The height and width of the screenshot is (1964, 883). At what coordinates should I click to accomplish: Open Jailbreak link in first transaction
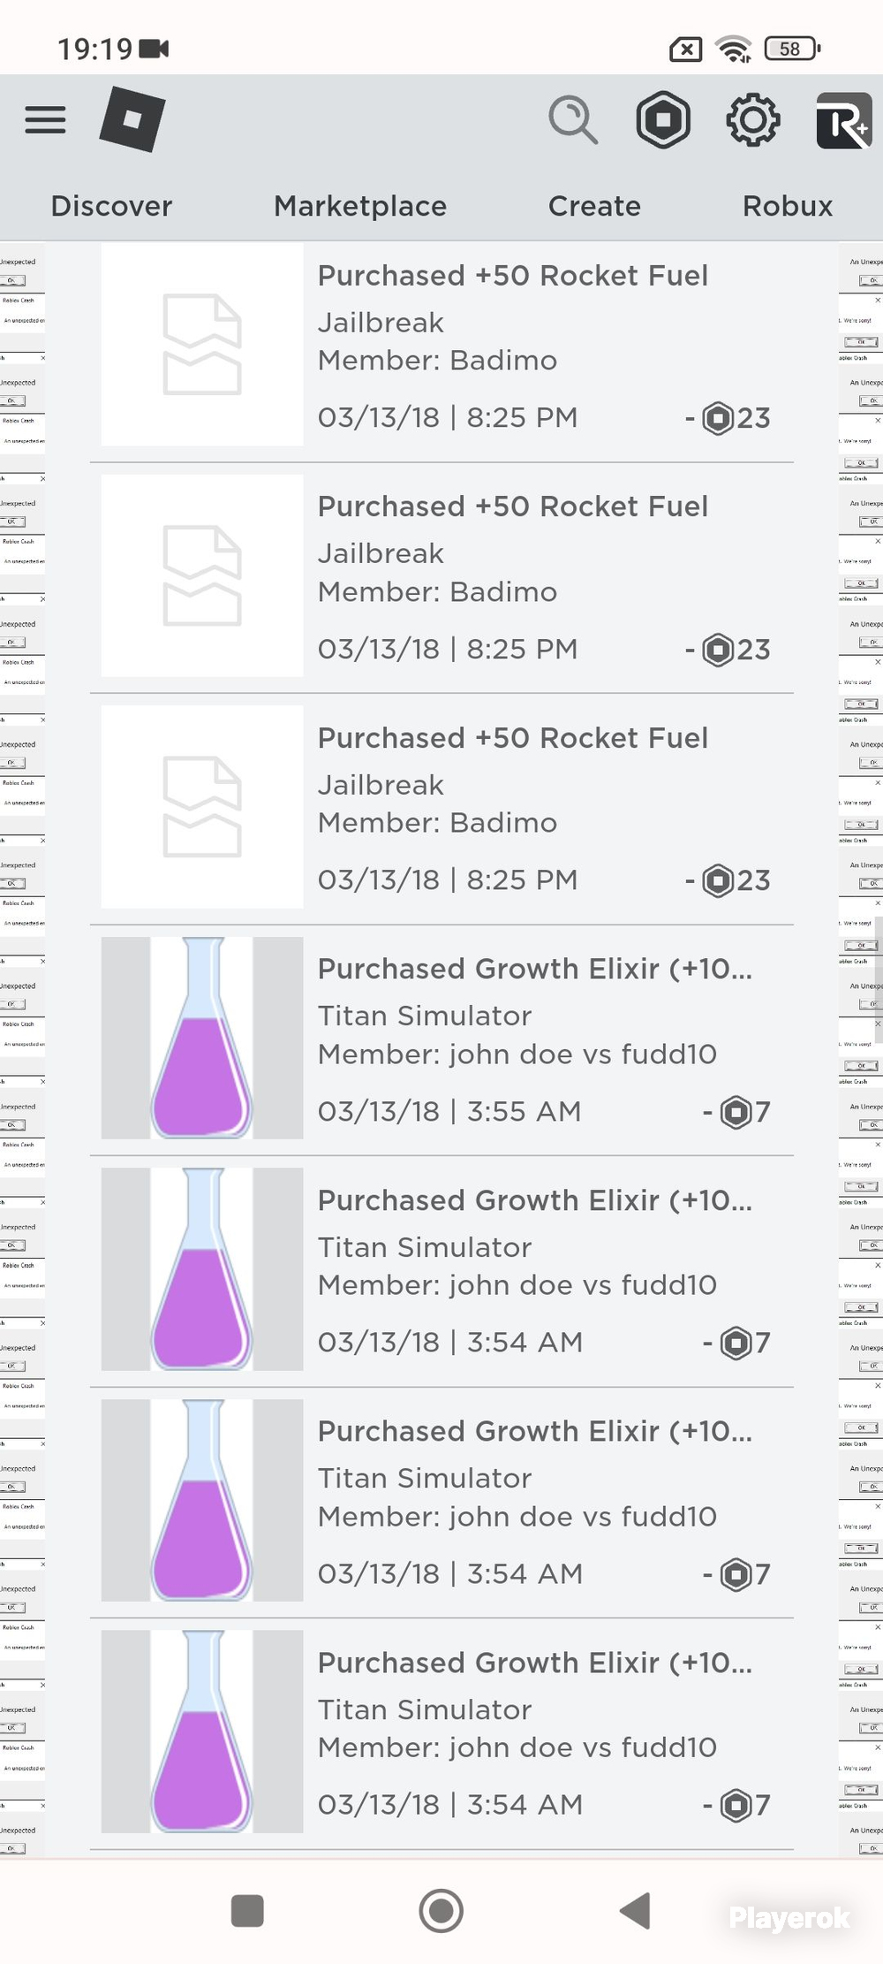tap(381, 323)
